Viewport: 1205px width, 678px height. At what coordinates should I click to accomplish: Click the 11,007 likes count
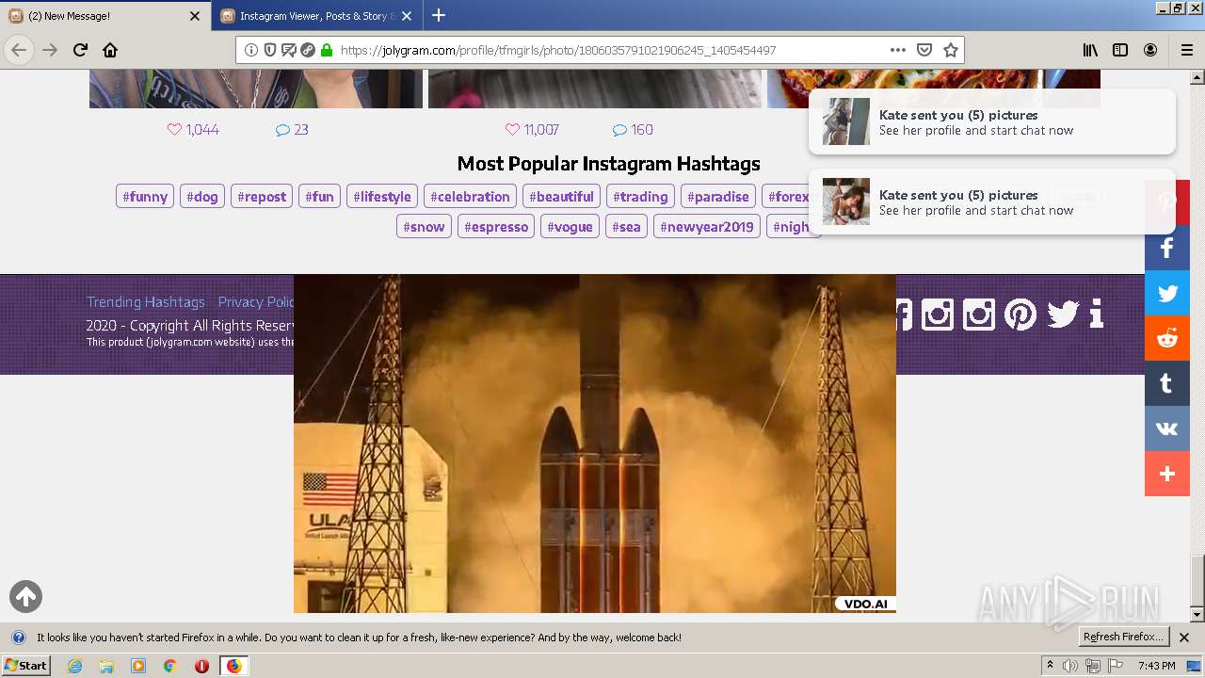click(x=532, y=130)
